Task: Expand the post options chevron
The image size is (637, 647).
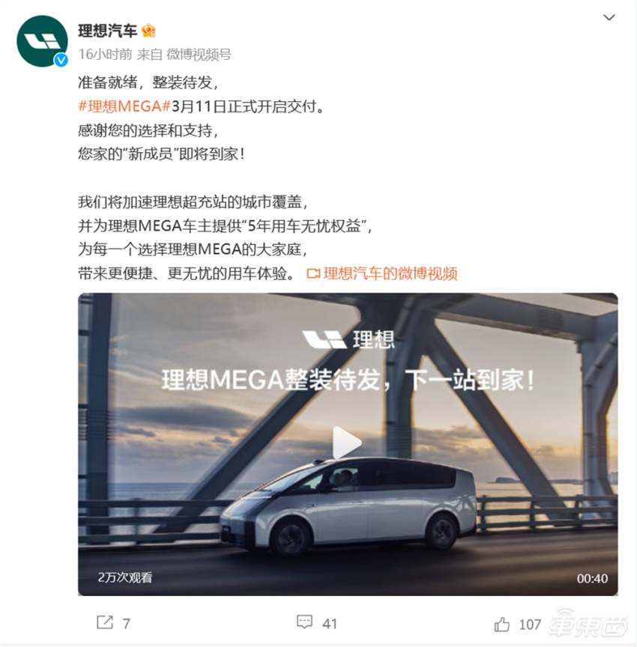Action: [x=609, y=17]
